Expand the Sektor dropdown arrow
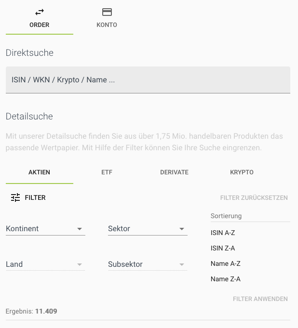Image resolution: width=298 pixels, height=328 pixels. tap(182, 229)
